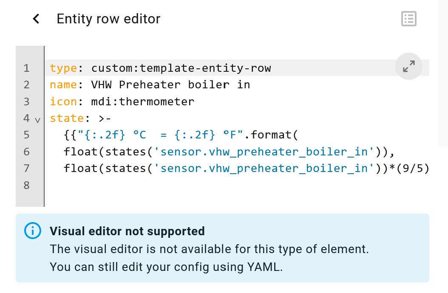Click the 'VHW Preheater boiler in' text
448x293 pixels.
(170, 85)
